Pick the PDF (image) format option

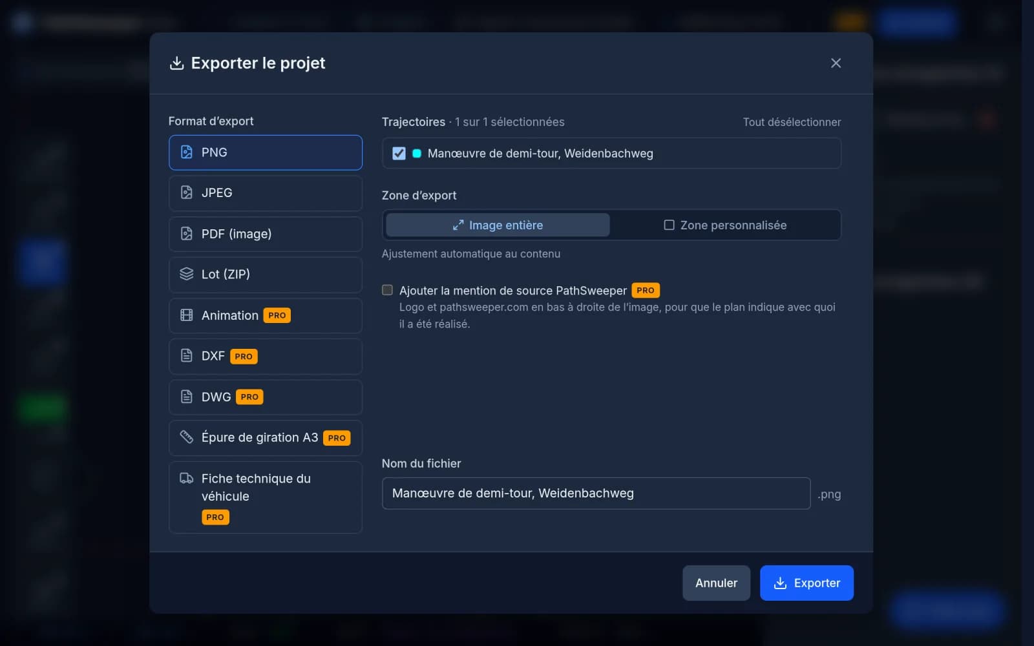pos(266,234)
